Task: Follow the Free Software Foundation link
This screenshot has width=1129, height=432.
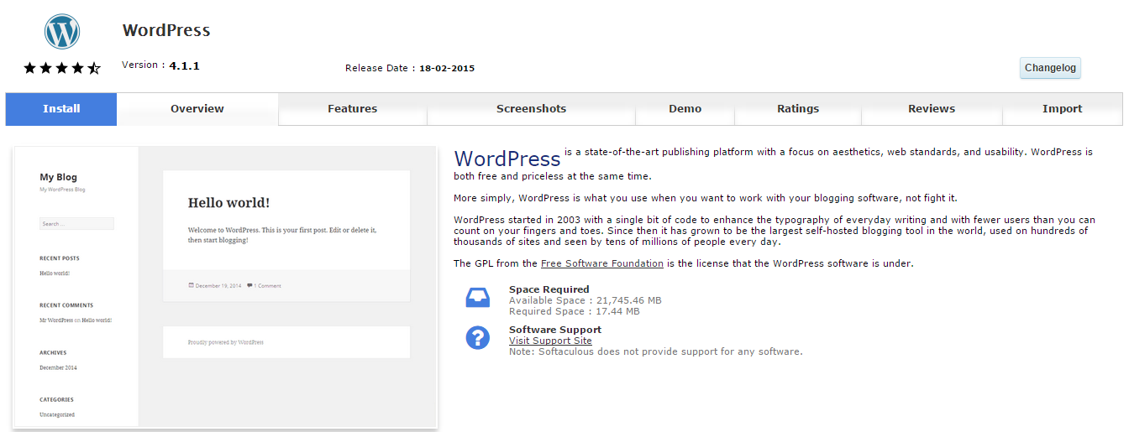Action: pos(601,263)
